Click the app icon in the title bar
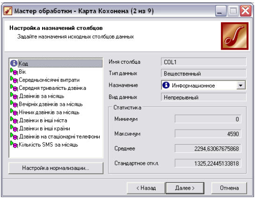This screenshot has height=198, width=255. (8, 11)
